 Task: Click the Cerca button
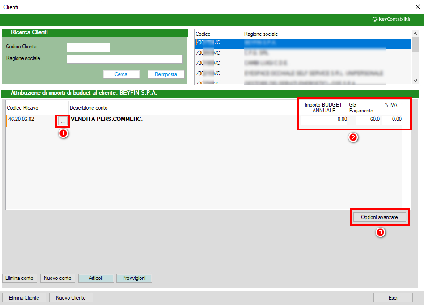click(x=121, y=74)
